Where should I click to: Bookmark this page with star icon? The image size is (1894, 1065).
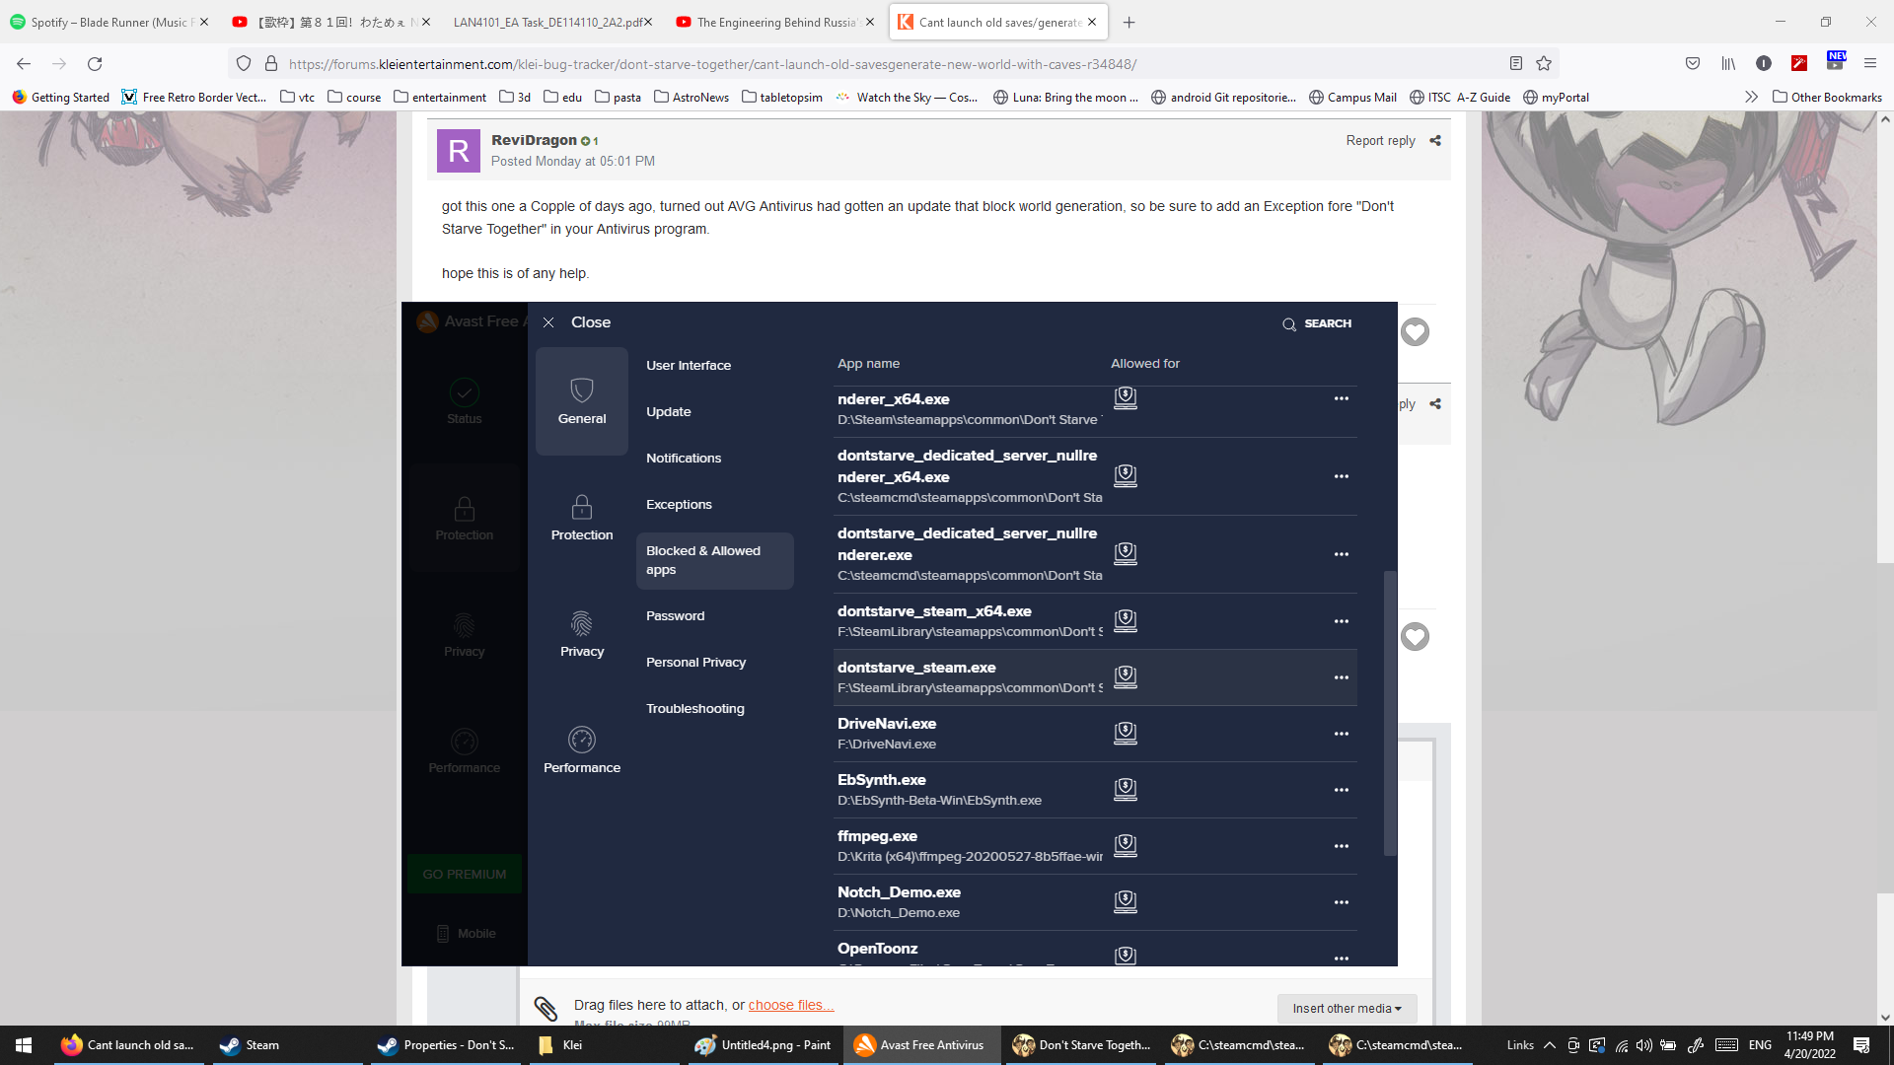click(x=1544, y=64)
